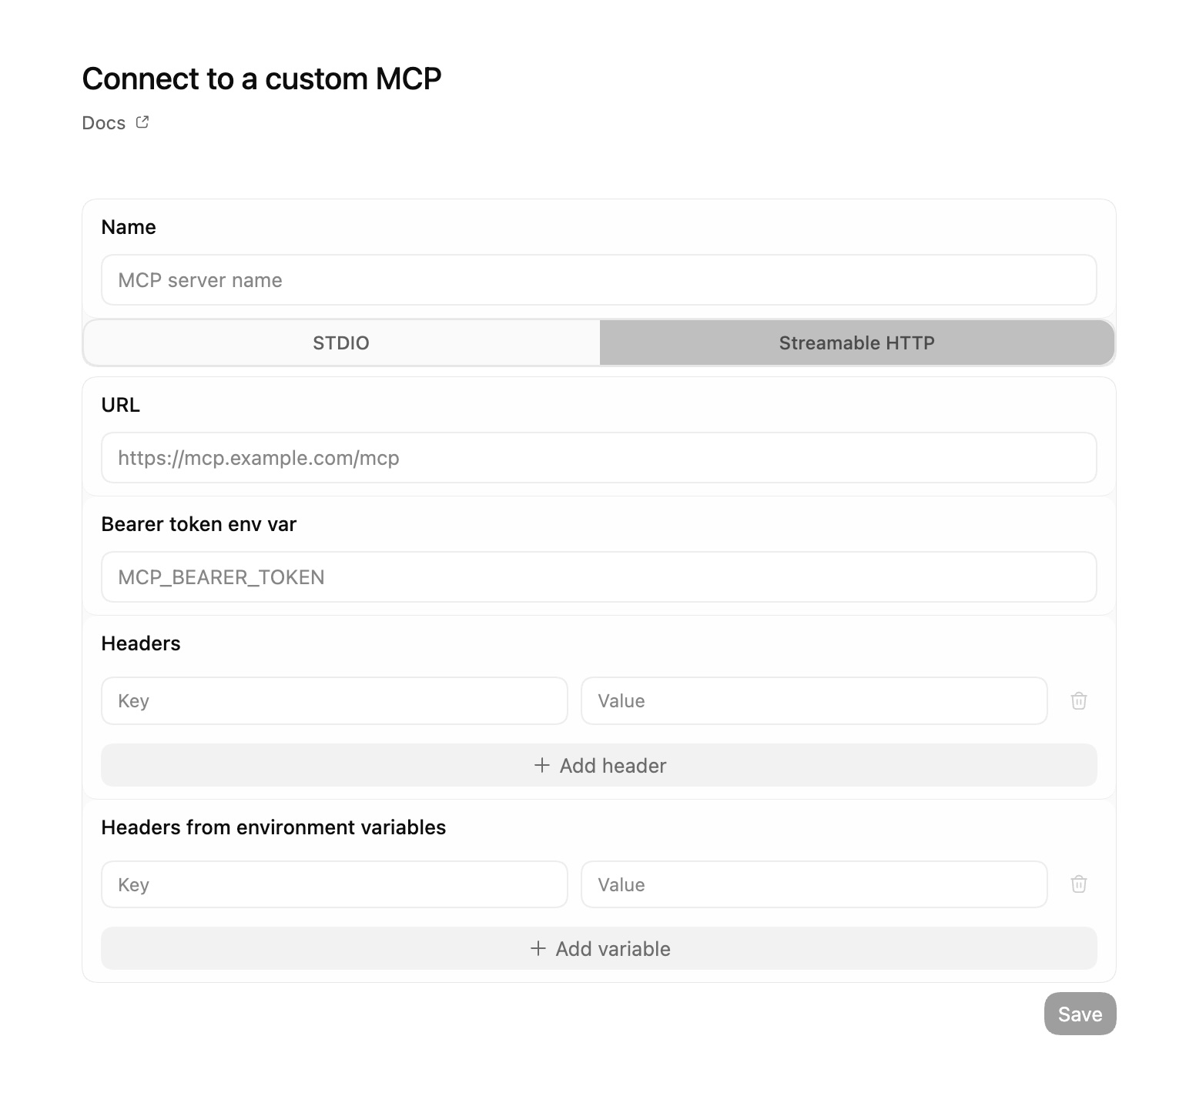Click the Value field under Headers
This screenshot has width=1186, height=1116.
[x=814, y=700]
